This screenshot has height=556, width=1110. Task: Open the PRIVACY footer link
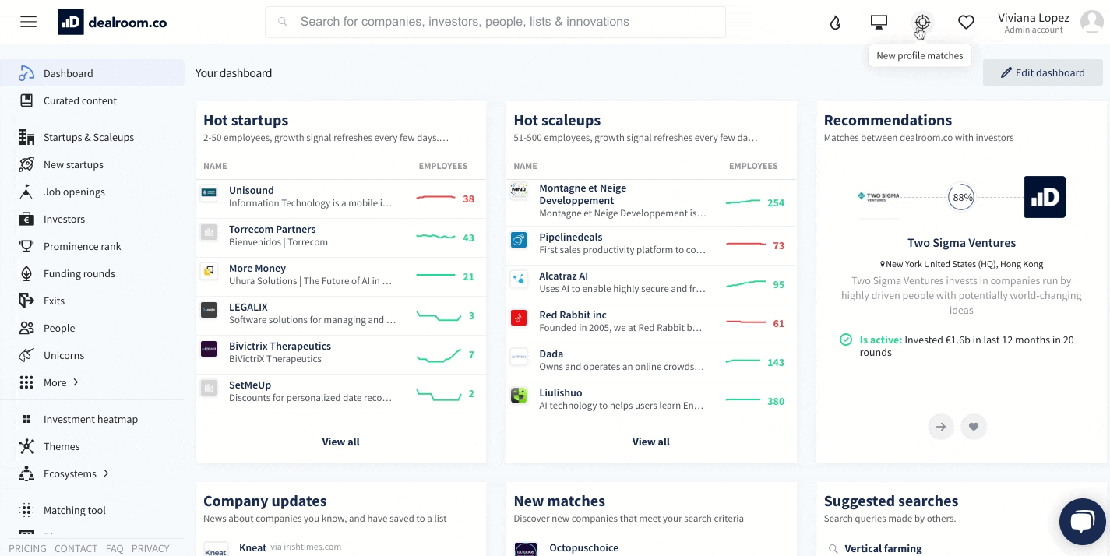click(x=150, y=548)
